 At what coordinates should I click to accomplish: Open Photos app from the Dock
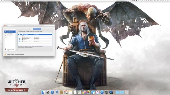[88, 92]
